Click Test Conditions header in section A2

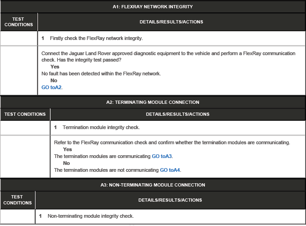pyautogui.click(x=25, y=114)
